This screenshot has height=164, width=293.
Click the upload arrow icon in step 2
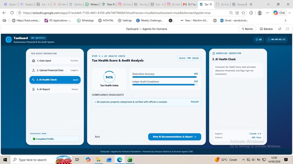(x=33, y=70)
